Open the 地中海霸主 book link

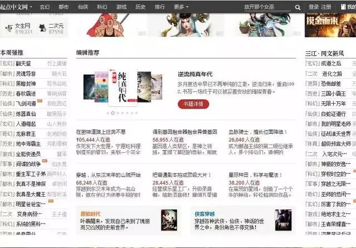pos(28,144)
